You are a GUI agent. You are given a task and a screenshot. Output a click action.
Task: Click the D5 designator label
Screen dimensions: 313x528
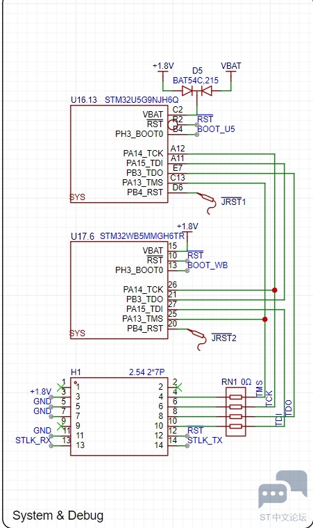[197, 71]
